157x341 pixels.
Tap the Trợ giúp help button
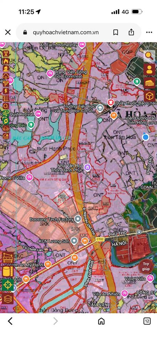point(146,266)
